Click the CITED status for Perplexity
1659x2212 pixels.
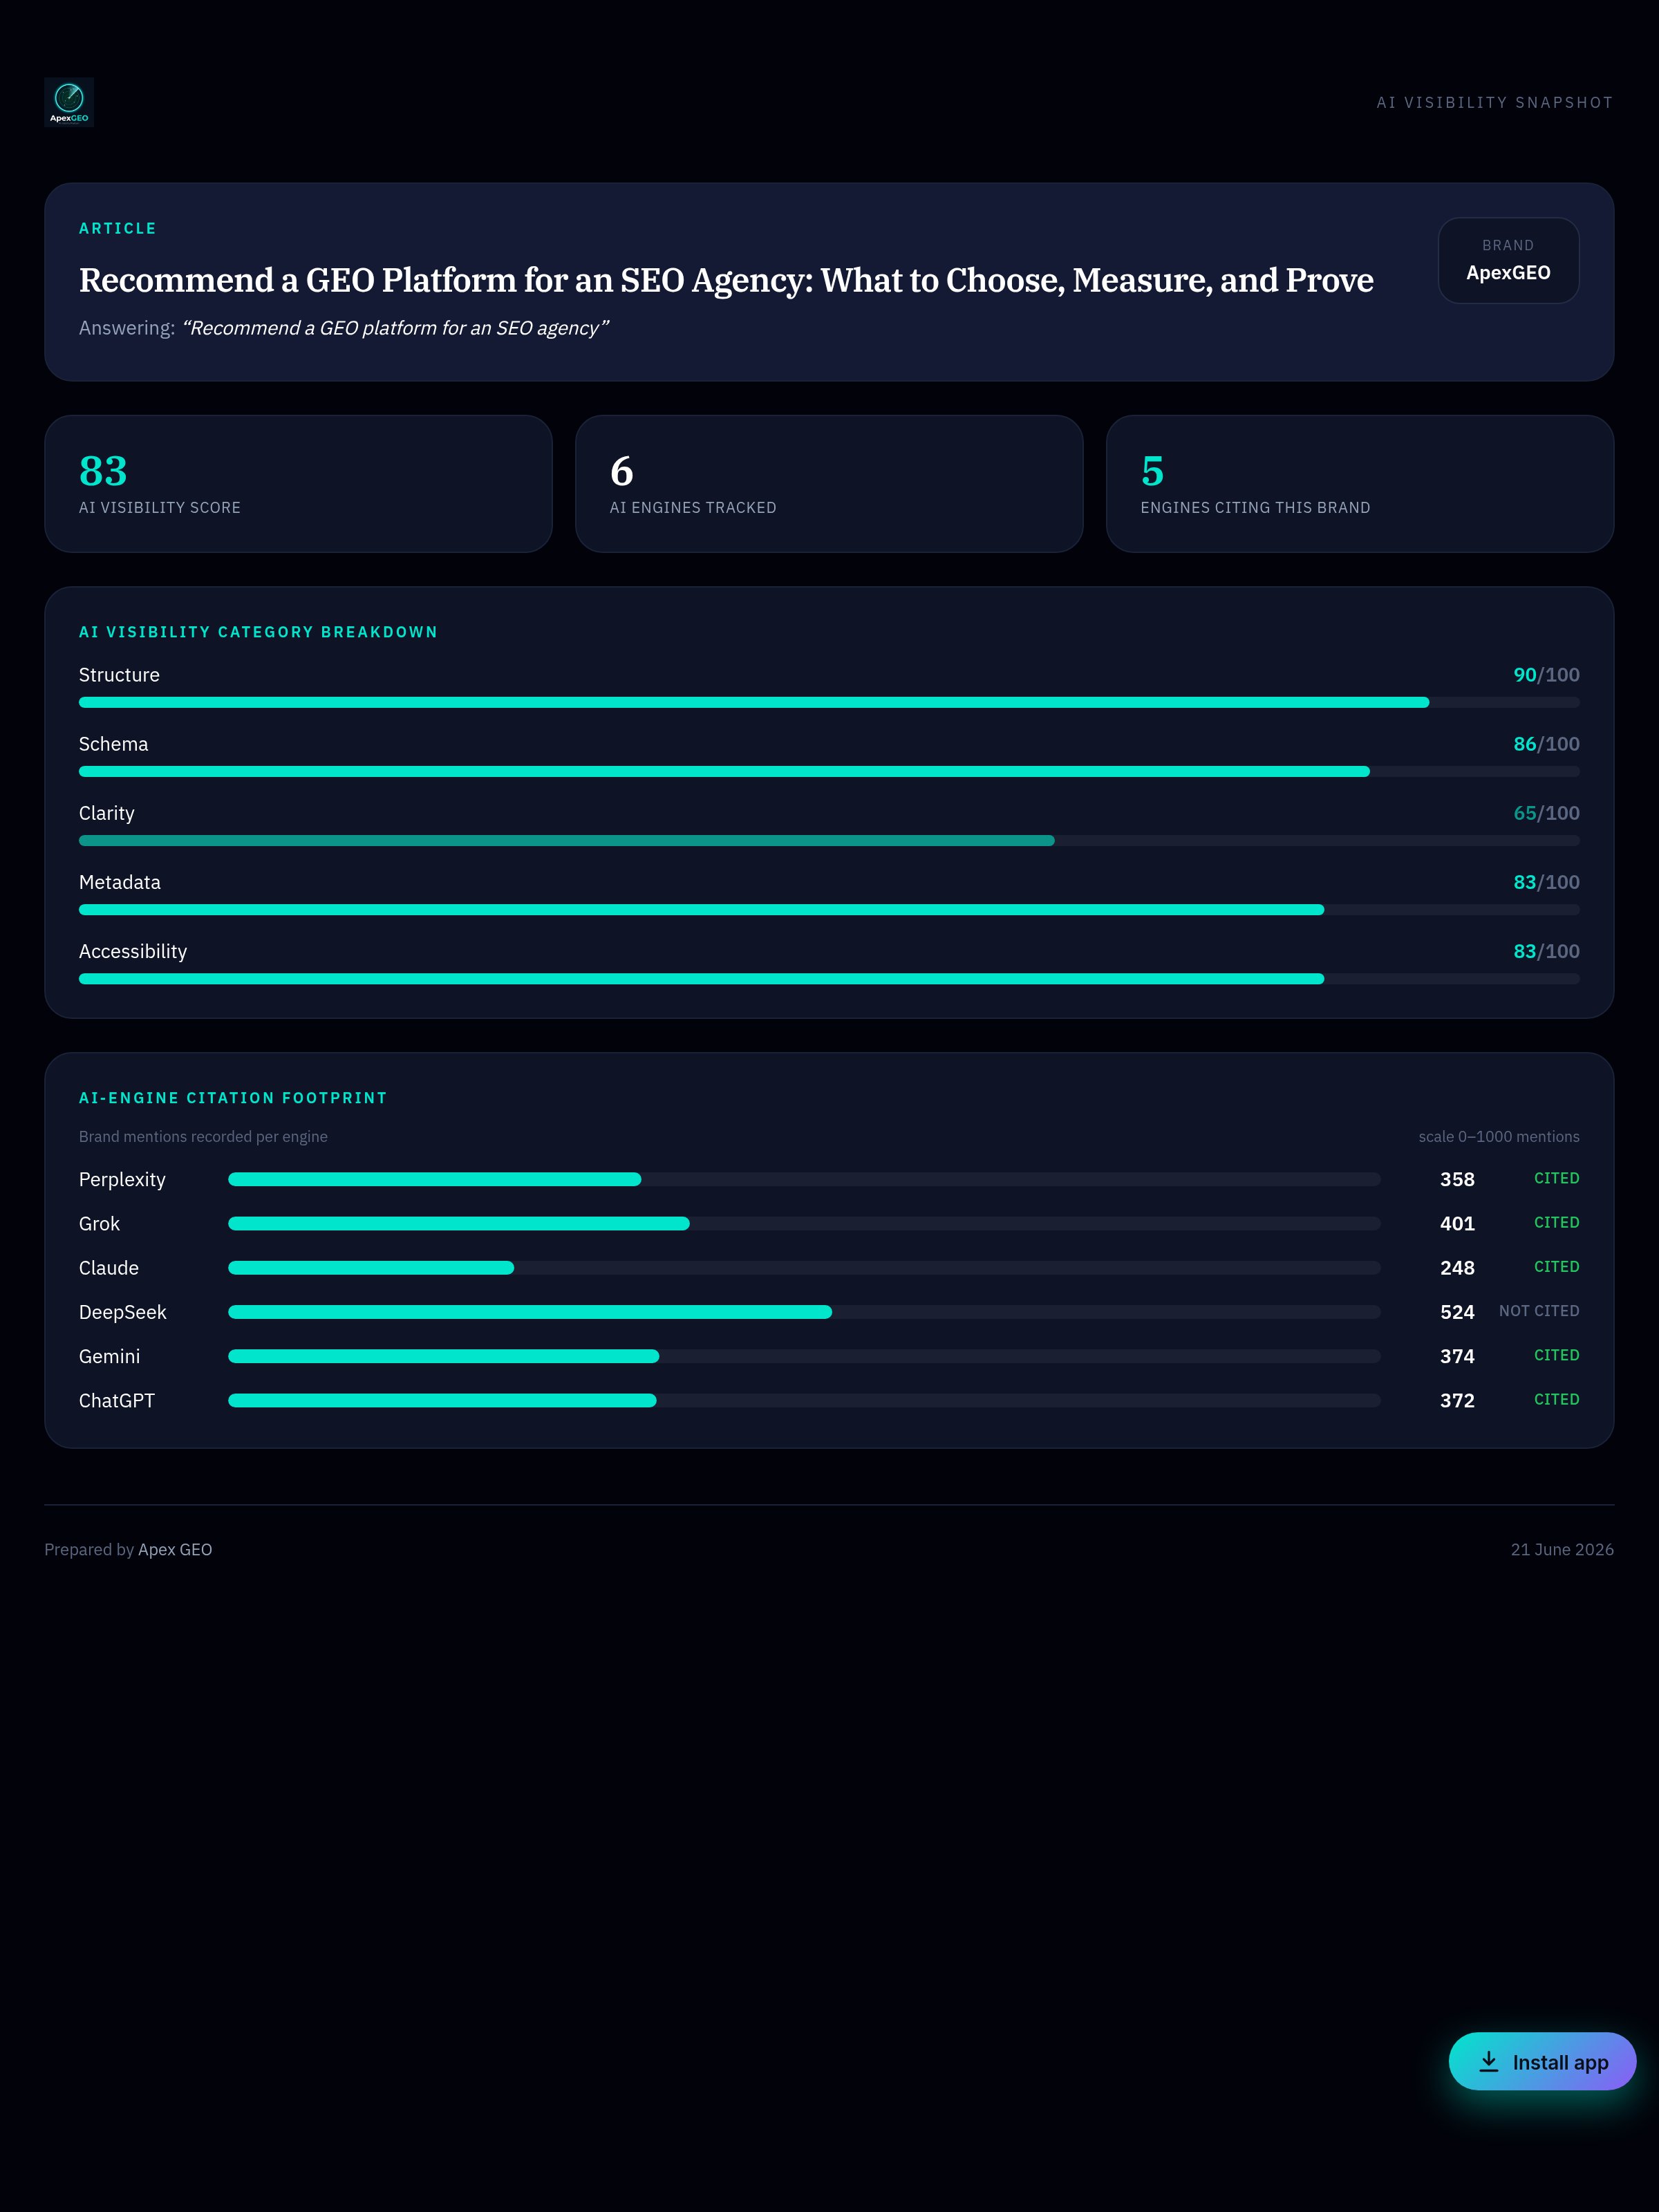[1557, 1179]
